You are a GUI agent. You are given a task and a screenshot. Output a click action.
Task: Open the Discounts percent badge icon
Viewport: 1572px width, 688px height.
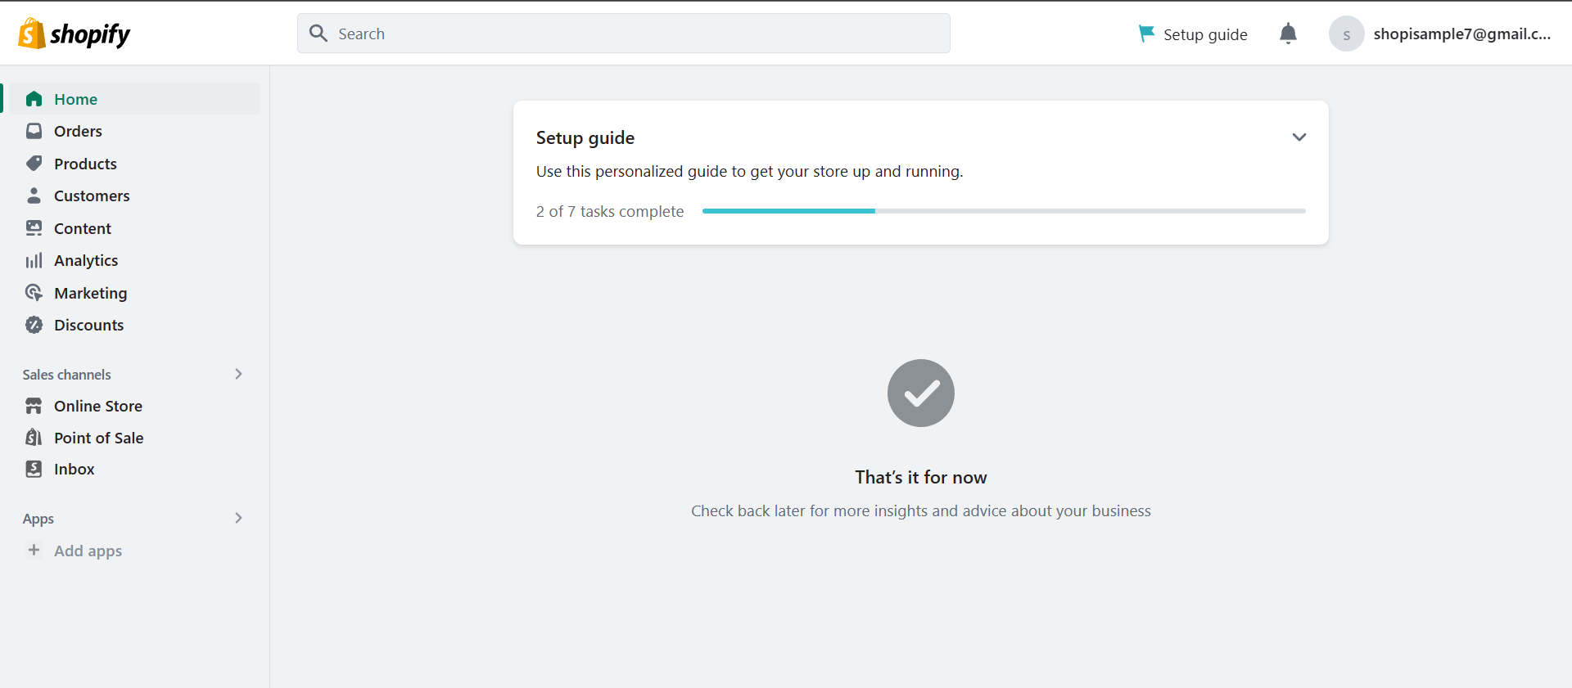(x=34, y=325)
